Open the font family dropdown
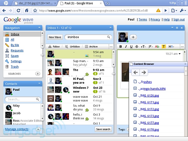 [x=150, y=47]
